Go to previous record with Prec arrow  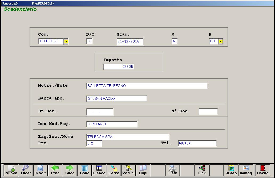(55, 170)
